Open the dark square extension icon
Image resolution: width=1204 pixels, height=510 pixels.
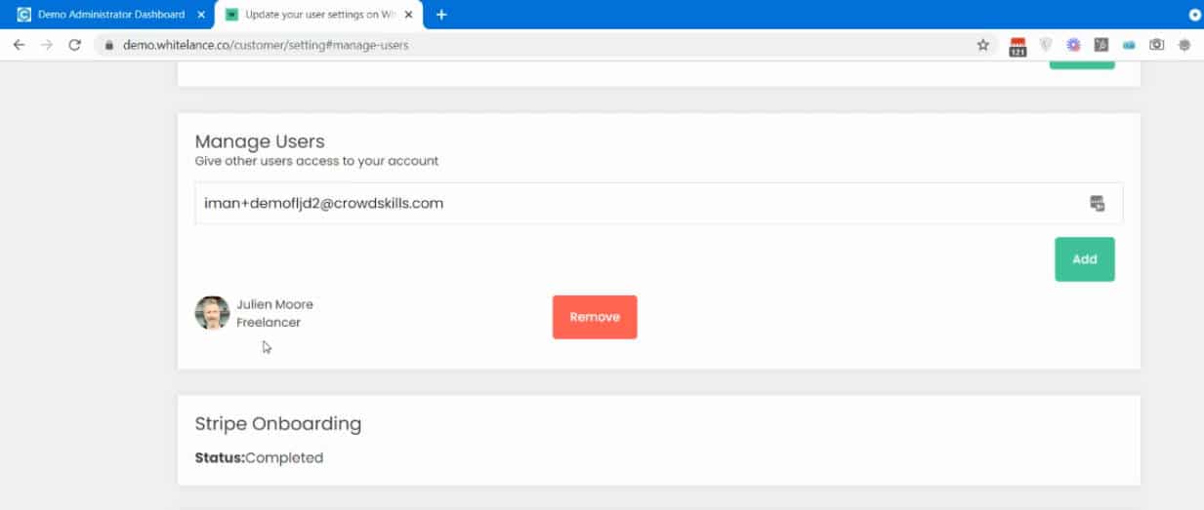[x=1100, y=45]
